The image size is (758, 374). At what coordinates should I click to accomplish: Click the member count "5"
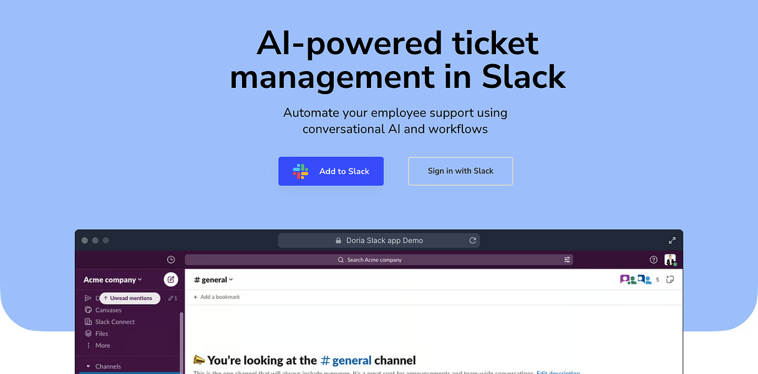(657, 280)
